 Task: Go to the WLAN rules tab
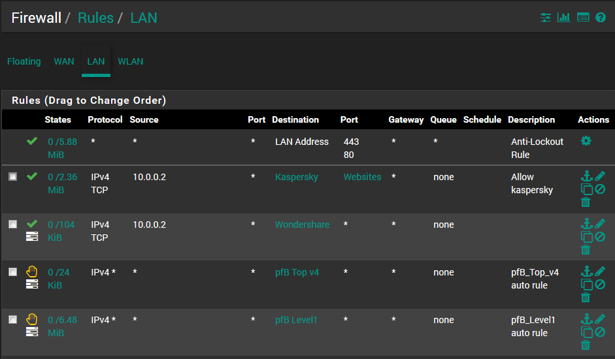click(131, 61)
